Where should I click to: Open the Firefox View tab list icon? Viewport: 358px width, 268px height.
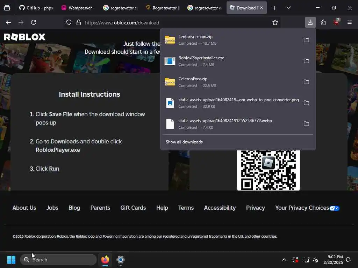[7, 8]
